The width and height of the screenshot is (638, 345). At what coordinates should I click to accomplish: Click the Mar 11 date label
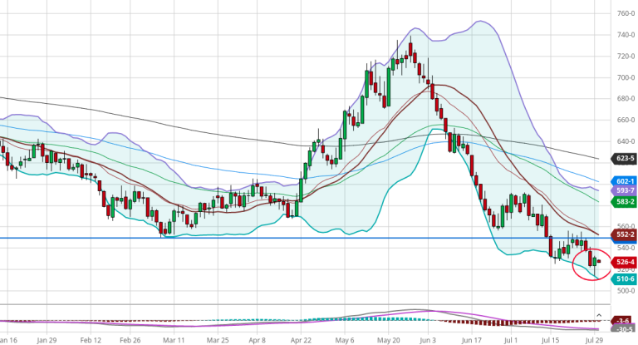pos(175,340)
